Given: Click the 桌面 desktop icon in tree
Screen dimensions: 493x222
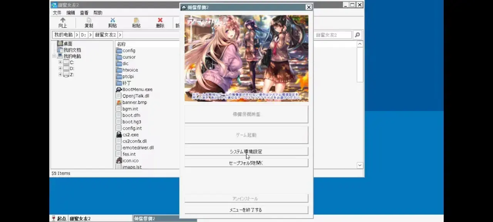Looking at the screenshot, I should [60, 44].
